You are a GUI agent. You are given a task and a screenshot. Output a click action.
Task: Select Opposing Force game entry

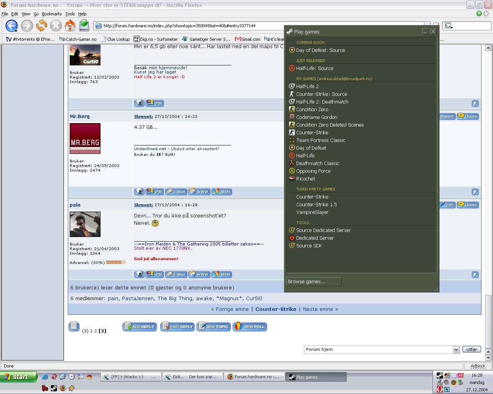coord(313,171)
